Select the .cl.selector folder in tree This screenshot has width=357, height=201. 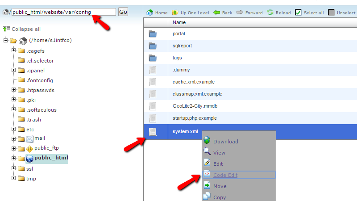(40, 61)
